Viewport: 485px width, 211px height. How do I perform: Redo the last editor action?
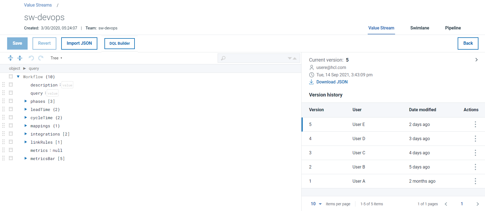(41, 58)
